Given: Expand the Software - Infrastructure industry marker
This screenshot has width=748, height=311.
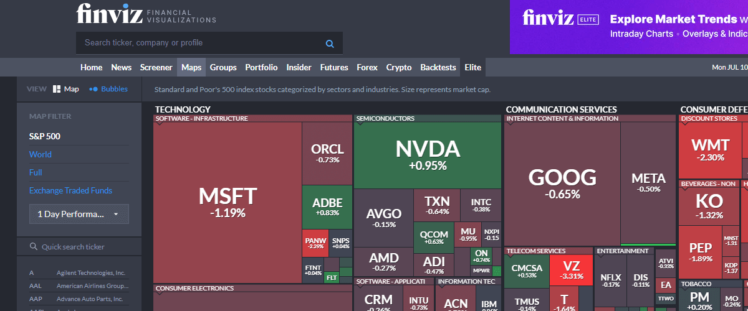Looking at the screenshot, I should pyautogui.click(x=158, y=124).
